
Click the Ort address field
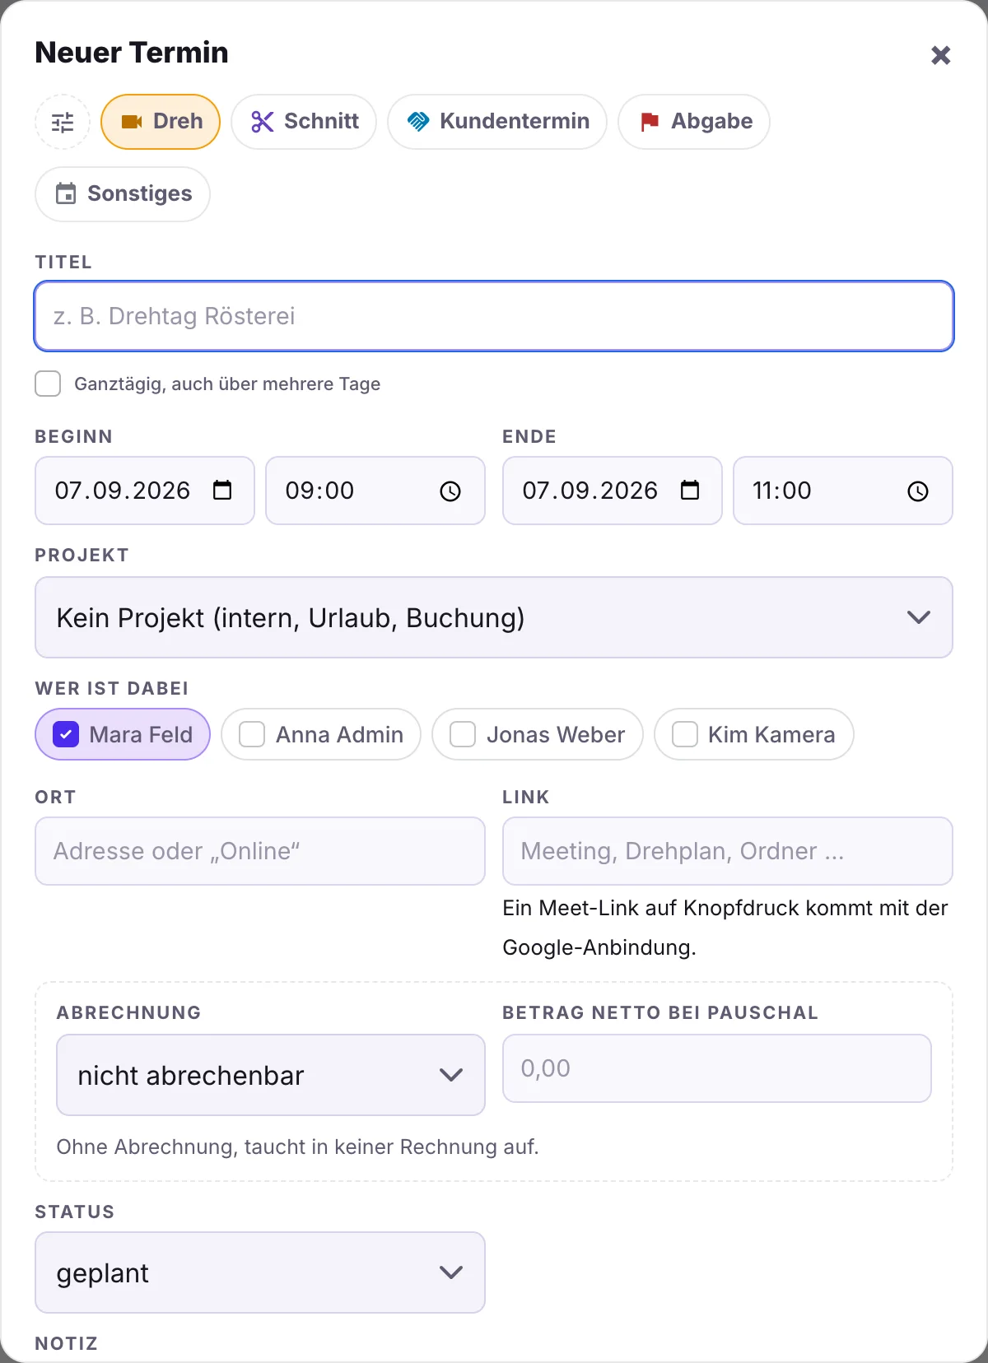tap(260, 851)
